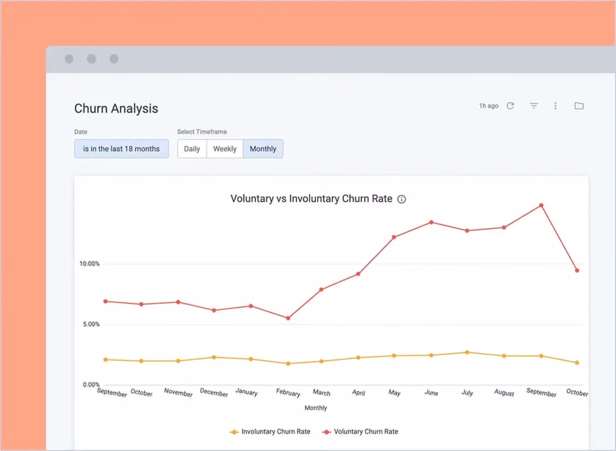Open the filter icon in header
The image size is (616, 451).
coord(534,106)
